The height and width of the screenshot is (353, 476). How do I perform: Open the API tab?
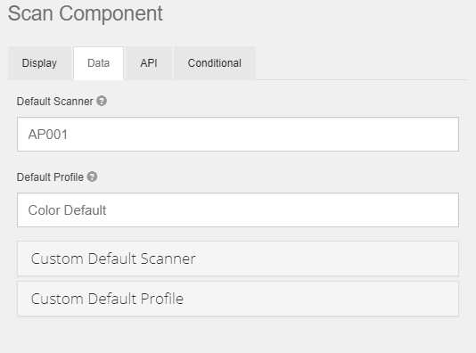point(149,63)
